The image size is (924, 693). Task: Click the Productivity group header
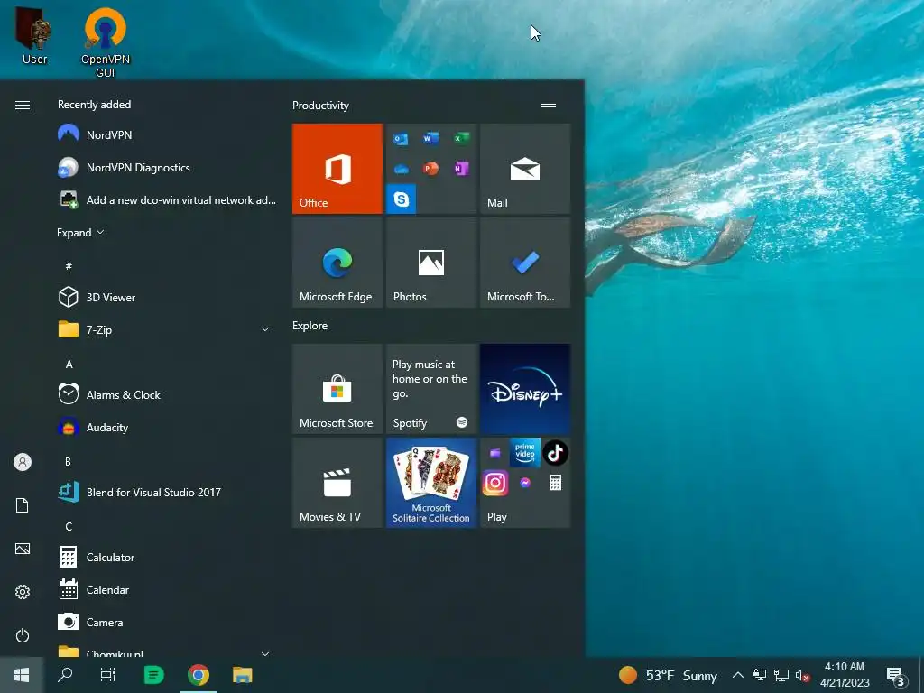tap(320, 106)
